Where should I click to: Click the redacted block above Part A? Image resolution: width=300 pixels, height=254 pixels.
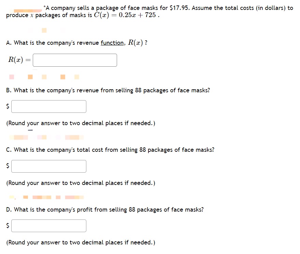click(x=44, y=30)
